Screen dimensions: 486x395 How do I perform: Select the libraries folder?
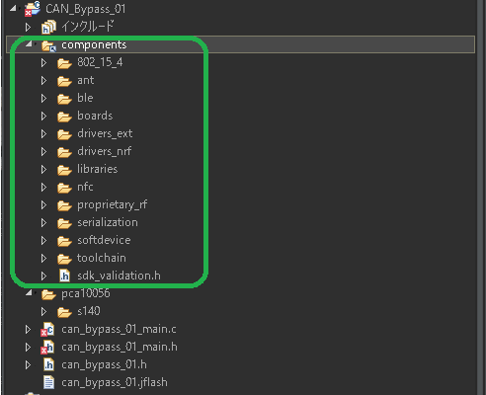click(x=97, y=169)
